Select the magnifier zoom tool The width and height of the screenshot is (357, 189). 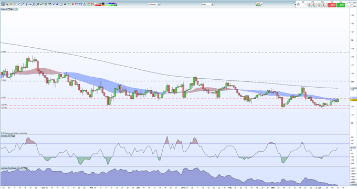(7, 4)
